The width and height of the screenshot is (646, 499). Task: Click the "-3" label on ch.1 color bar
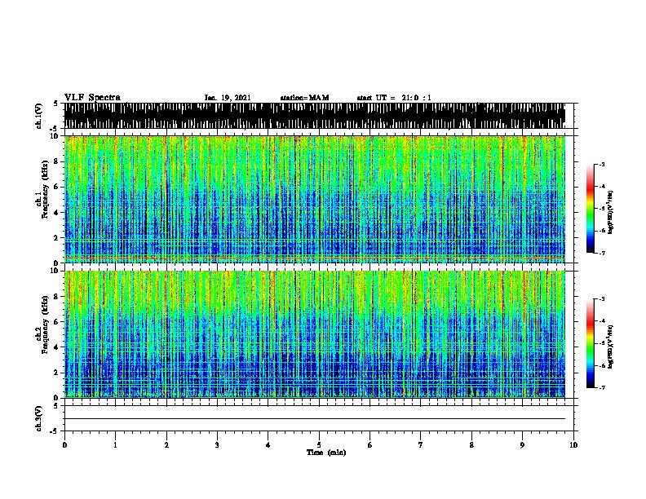click(x=602, y=164)
